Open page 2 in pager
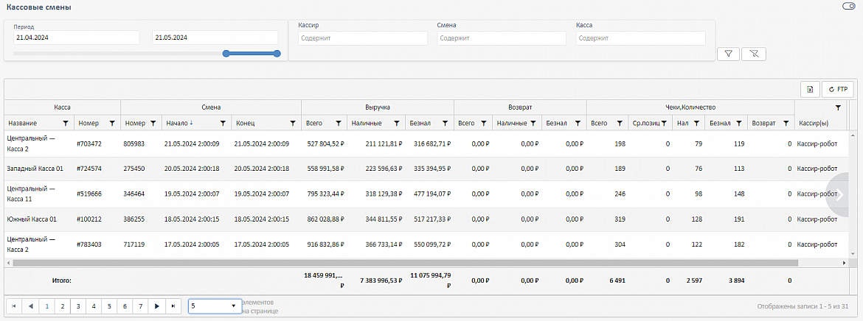The image size is (863, 321). 62,306
